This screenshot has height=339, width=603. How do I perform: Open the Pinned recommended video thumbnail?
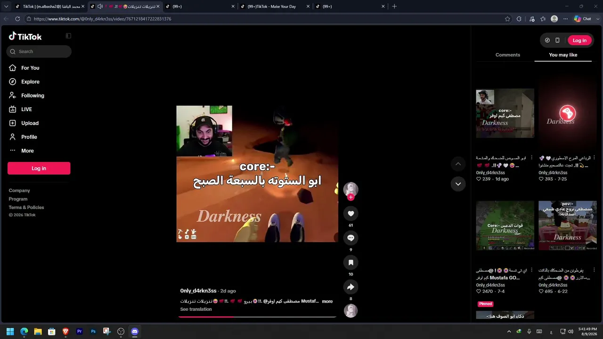click(x=505, y=315)
